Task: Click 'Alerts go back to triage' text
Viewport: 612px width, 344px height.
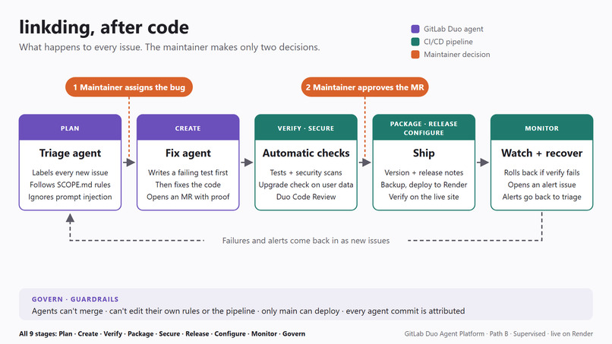Action: click(541, 197)
